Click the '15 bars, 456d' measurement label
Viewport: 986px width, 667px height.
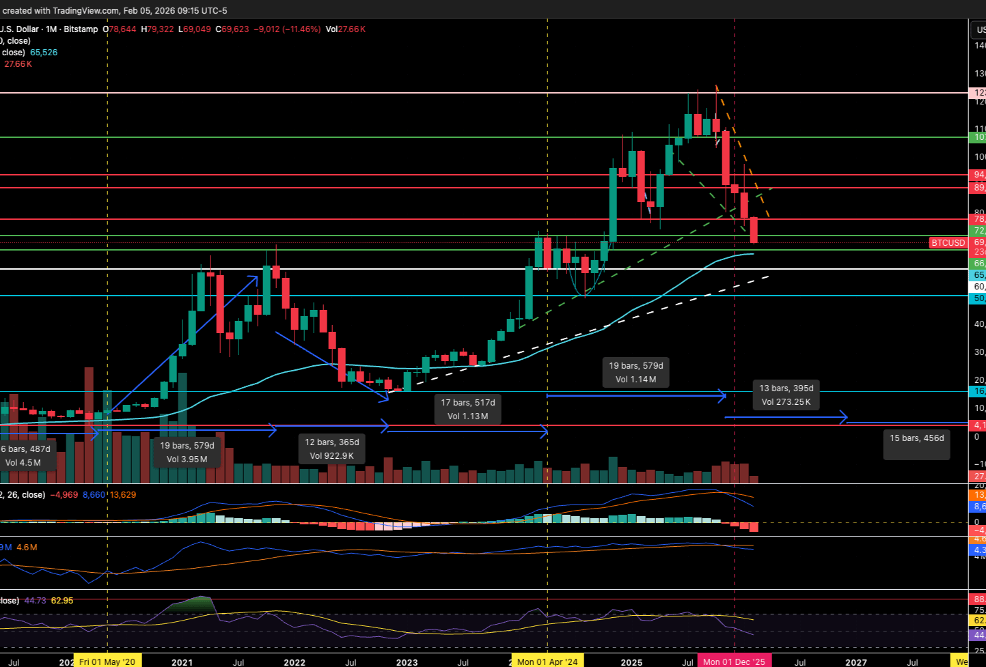point(916,444)
